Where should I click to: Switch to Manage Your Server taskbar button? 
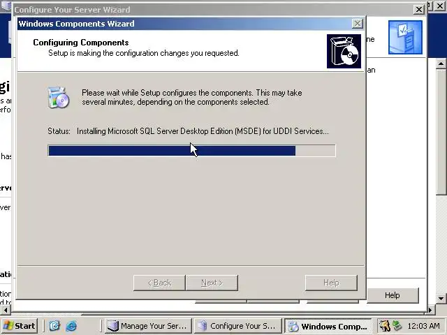[148, 326]
